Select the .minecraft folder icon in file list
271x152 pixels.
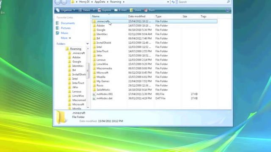(x=94, y=22)
